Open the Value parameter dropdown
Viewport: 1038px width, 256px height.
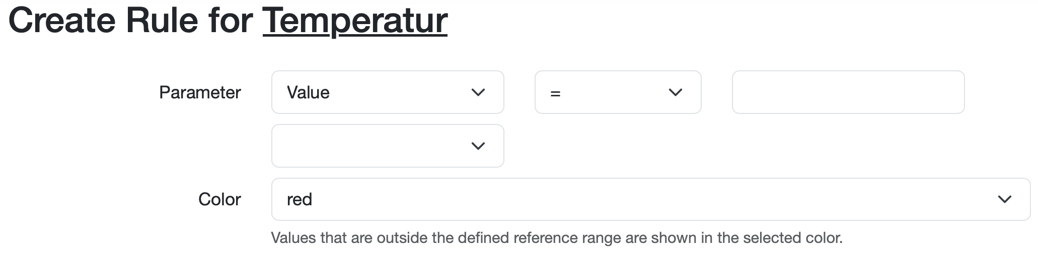pos(387,92)
